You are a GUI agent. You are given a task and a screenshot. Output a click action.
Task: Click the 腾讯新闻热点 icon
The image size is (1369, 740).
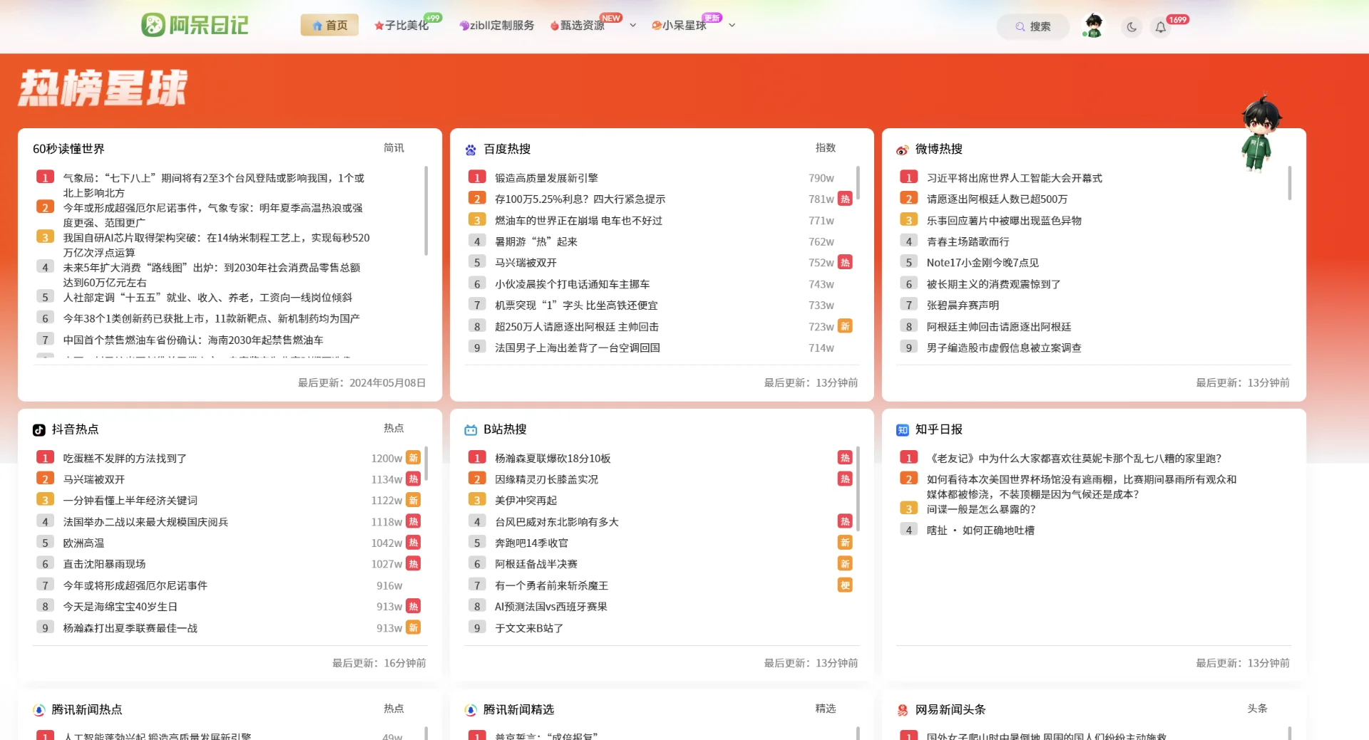pyautogui.click(x=39, y=710)
